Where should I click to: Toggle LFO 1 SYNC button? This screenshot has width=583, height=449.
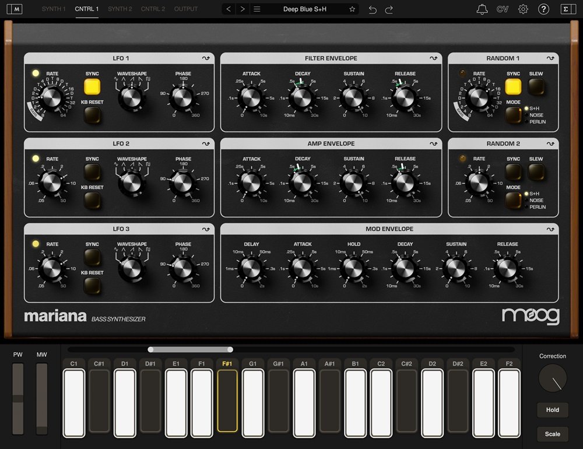92,87
